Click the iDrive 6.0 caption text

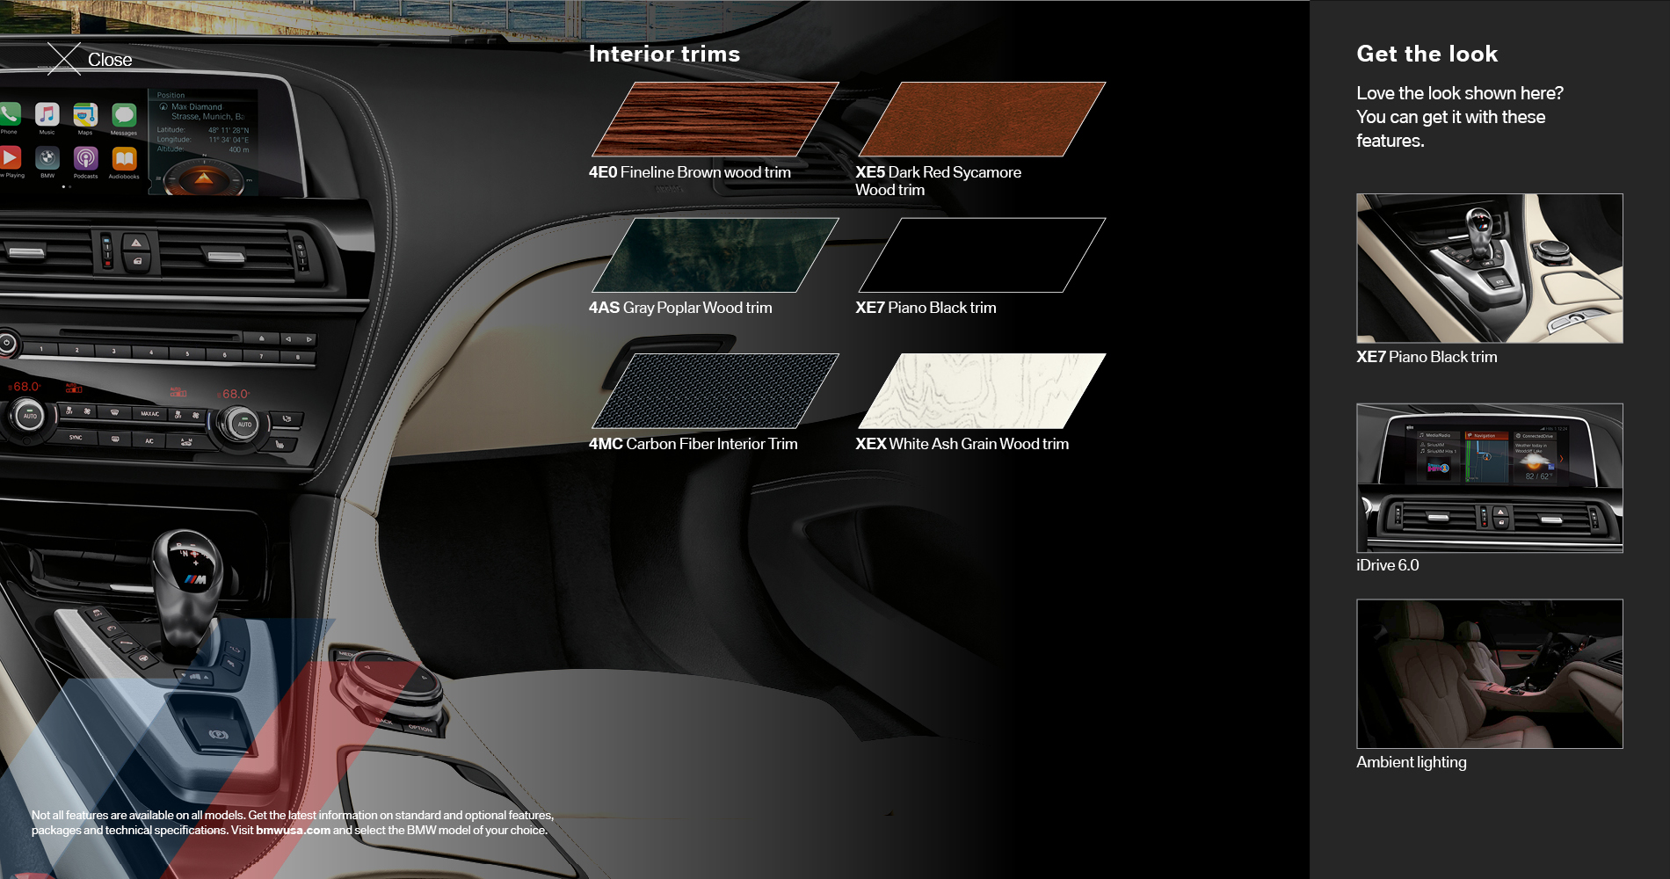[x=1388, y=565]
